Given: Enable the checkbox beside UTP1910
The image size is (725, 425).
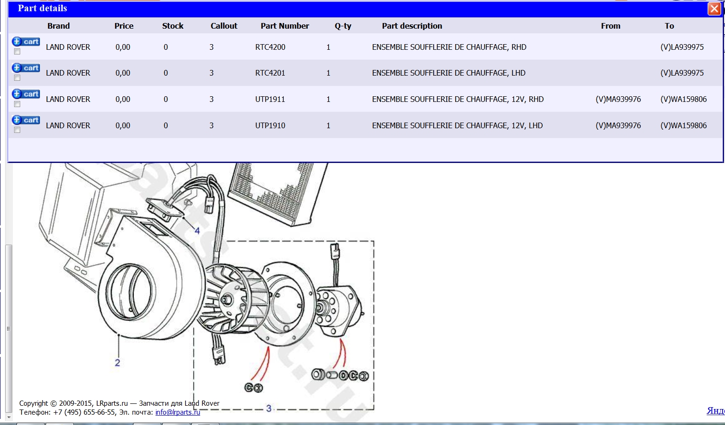Looking at the screenshot, I should 17,130.
